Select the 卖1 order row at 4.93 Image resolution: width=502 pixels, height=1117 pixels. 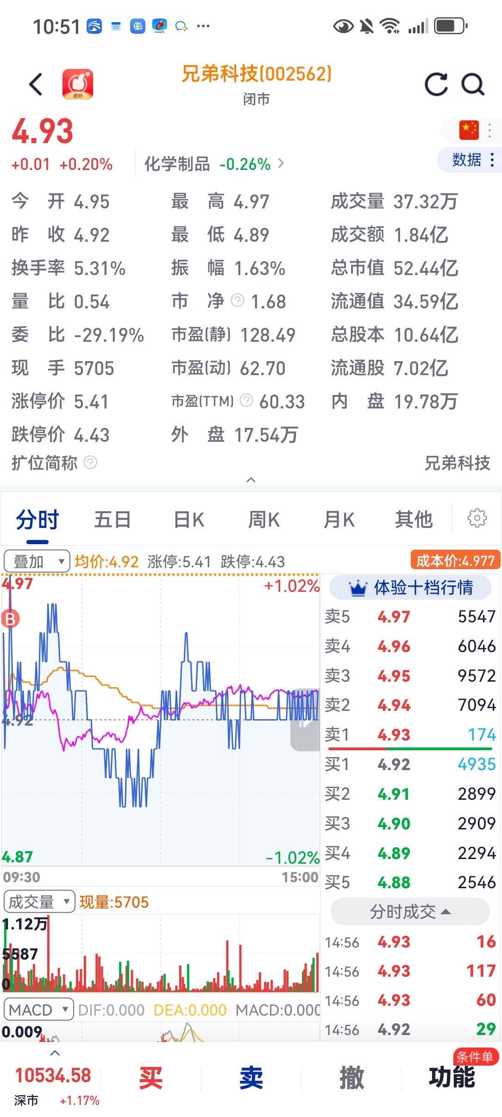410,734
